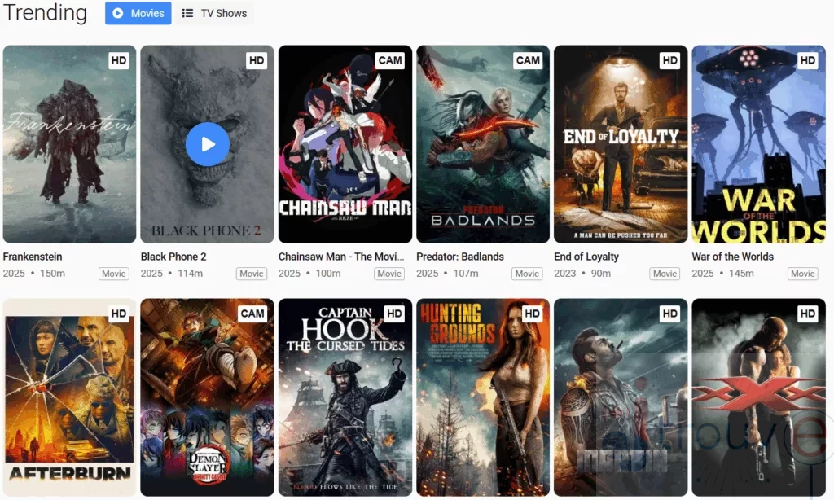Play Black Phone 2 using the play button
This screenshot has width=834, height=500.
pos(208,144)
